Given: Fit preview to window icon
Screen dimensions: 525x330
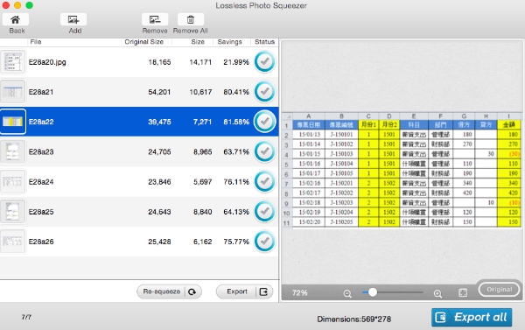Looking at the screenshot, I should click(463, 293).
